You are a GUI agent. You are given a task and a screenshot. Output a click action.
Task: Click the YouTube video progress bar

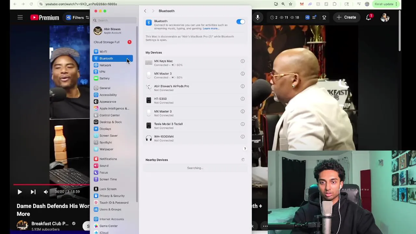click(51, 185)
